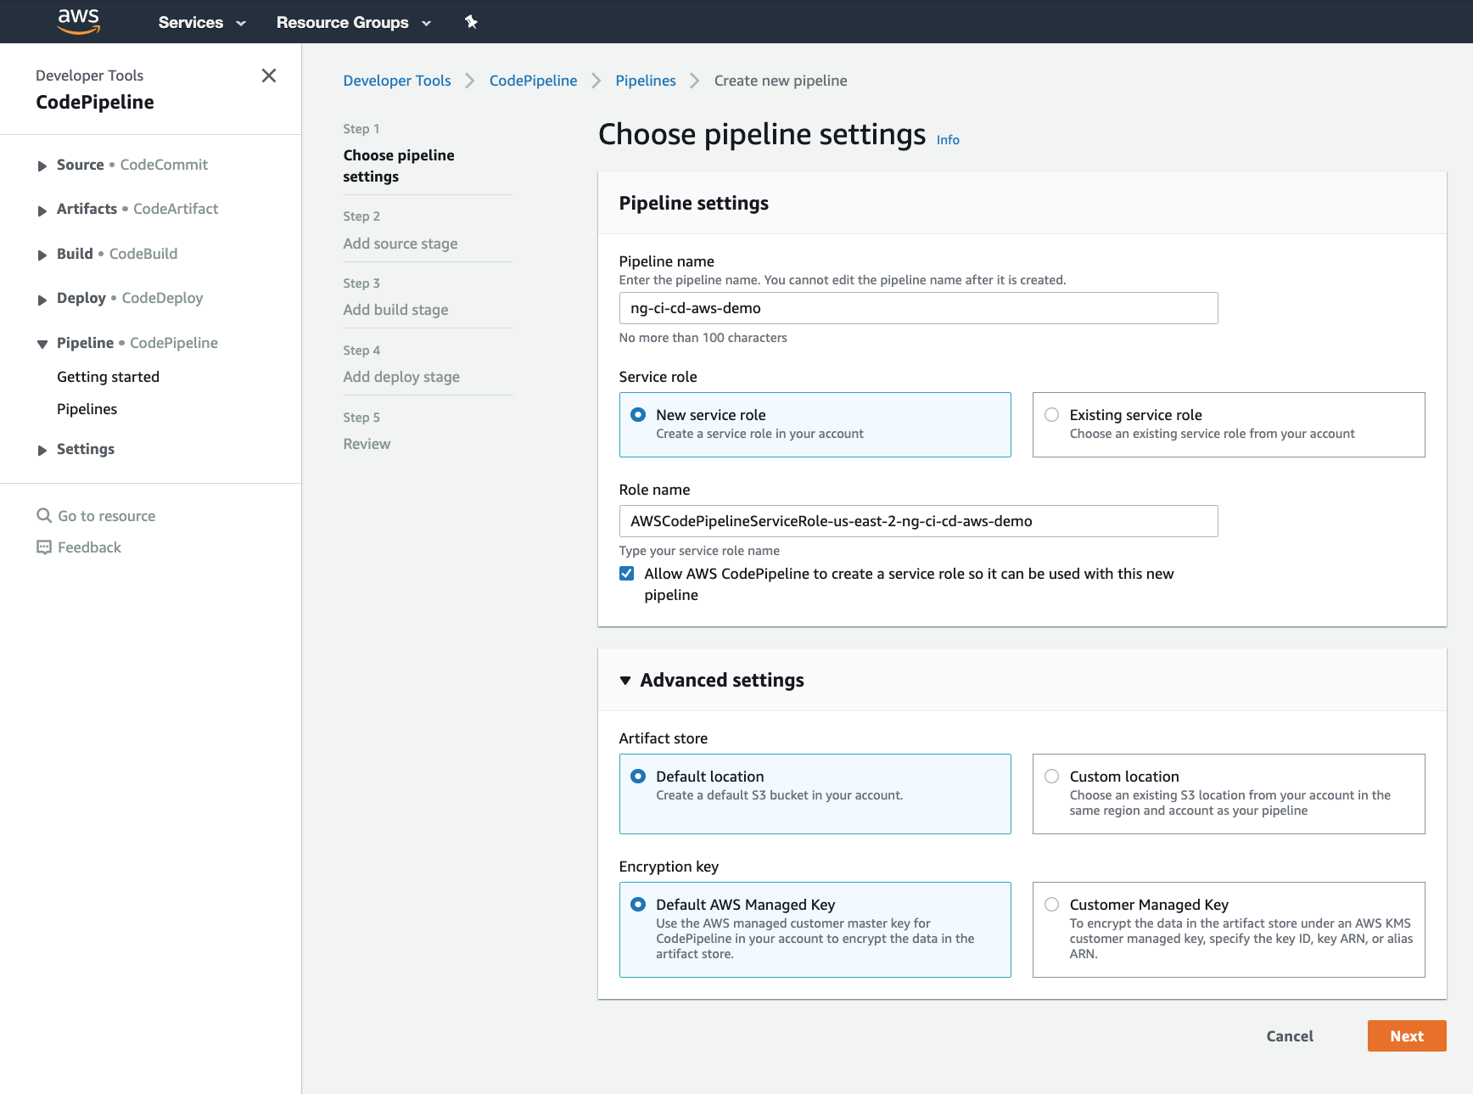Click the 'Type your service role name' hint
This screenshot has height=1094, width=1473.
[x=699, y=551]
